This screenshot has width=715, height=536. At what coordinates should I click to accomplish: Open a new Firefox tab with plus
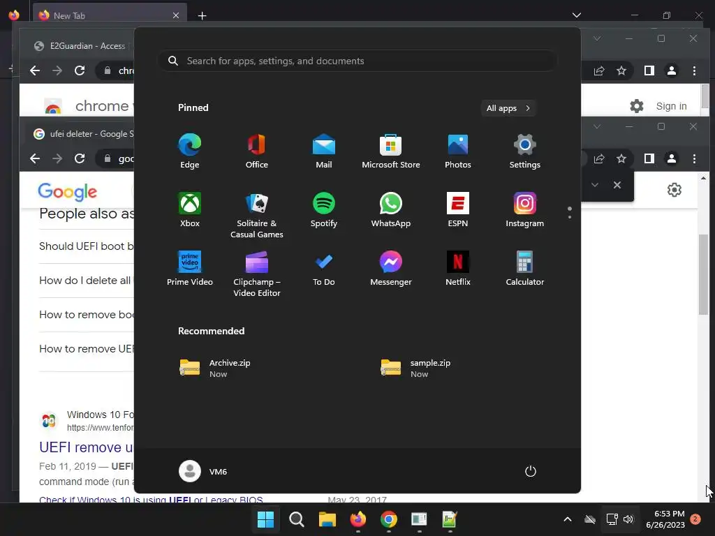tap(202, 16)
